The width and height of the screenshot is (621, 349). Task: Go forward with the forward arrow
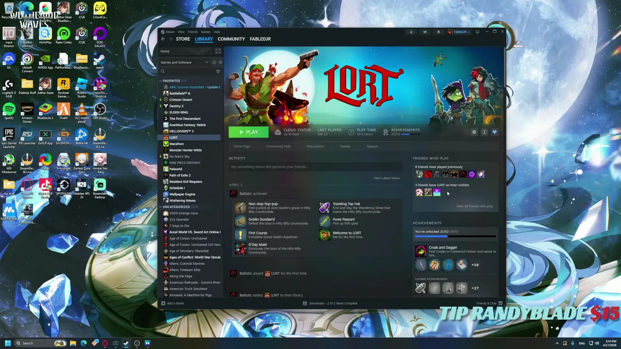click(x=170, y=39)
